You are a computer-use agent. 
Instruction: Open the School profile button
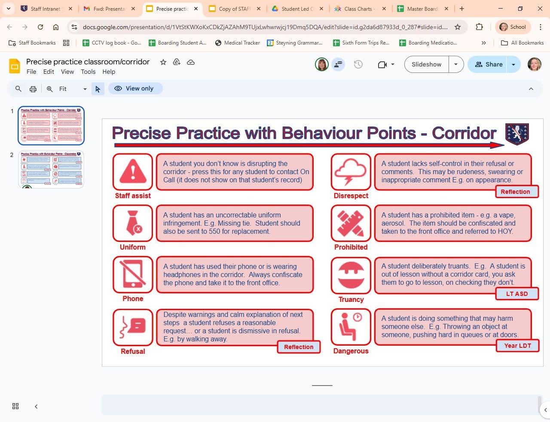513,27
